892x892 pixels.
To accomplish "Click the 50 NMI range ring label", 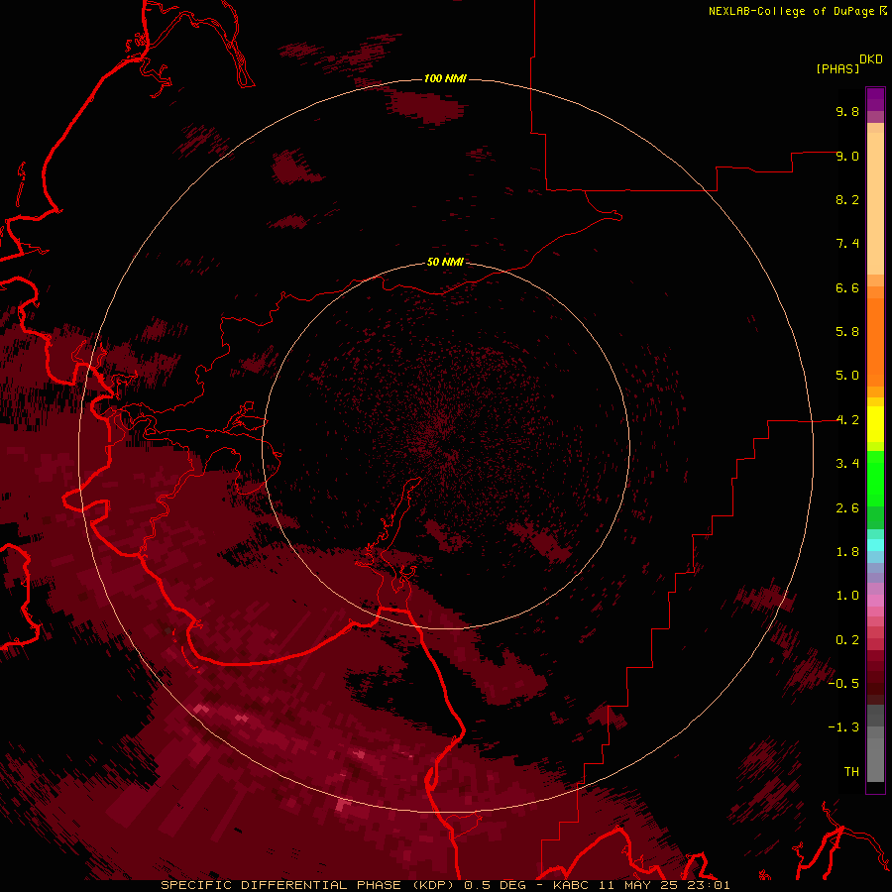I will click(445, 263).
